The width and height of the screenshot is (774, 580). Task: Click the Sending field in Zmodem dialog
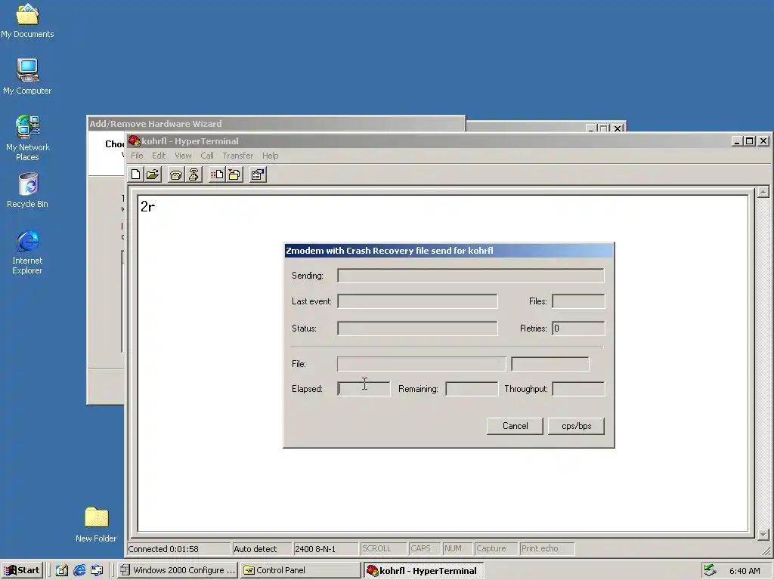(470, 276)
